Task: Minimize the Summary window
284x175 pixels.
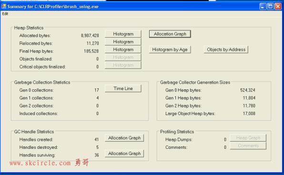Action: tap(263, 7)
